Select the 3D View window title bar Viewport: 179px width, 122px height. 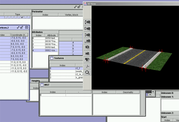coord(131,4)
